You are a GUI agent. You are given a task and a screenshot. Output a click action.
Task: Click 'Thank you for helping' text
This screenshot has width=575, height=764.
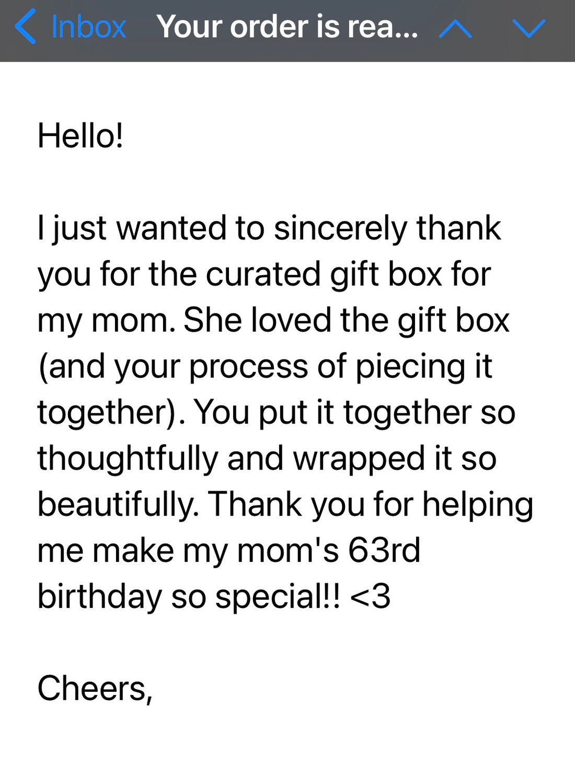click(371, 504)
